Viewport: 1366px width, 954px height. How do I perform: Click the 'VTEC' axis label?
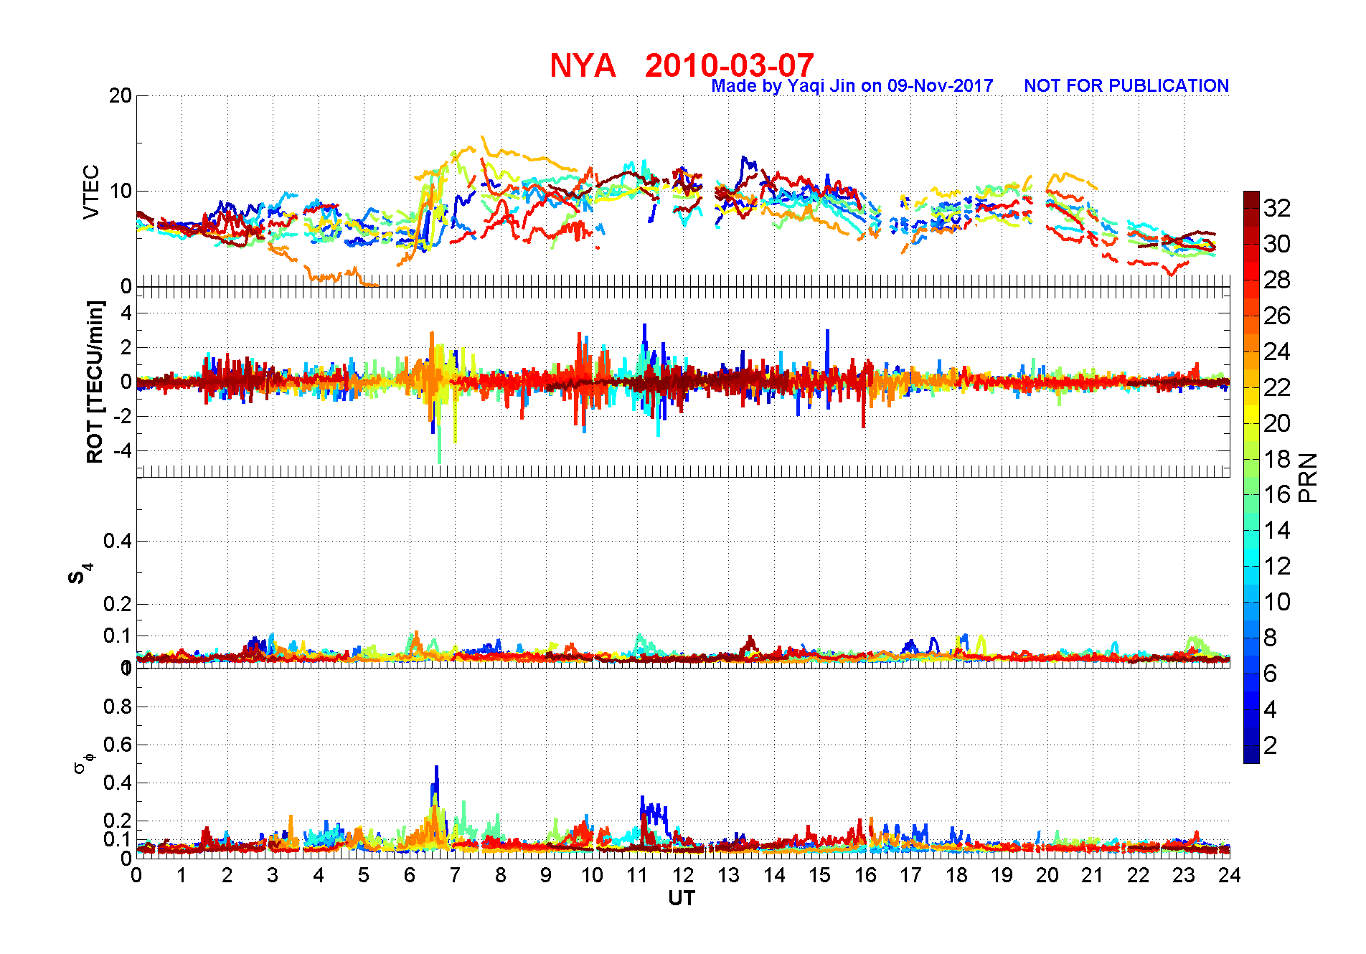coord(91,192)
